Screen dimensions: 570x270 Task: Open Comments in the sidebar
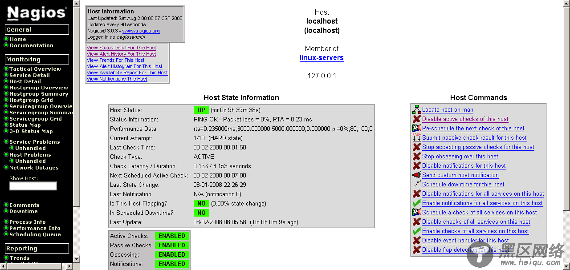coord(24,205)
